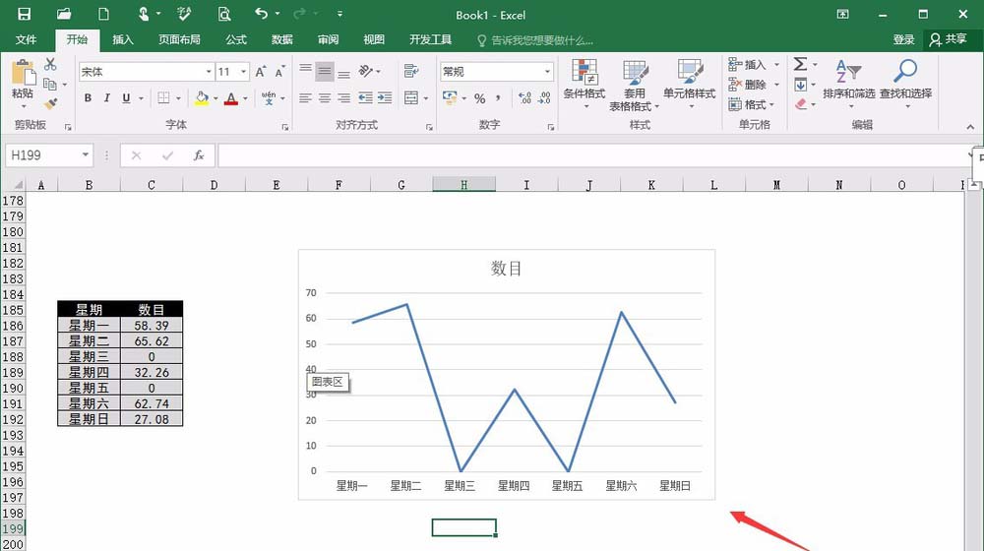984x551 pixels.
Task: Create a new blank workbook icon
Action: click(x=103, y=14)
